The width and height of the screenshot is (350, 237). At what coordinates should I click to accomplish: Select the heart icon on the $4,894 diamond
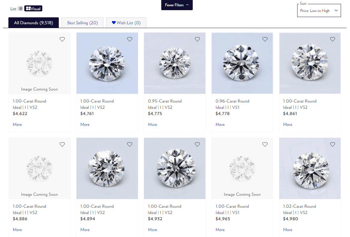pyautogui.click(x=130, y=144)
